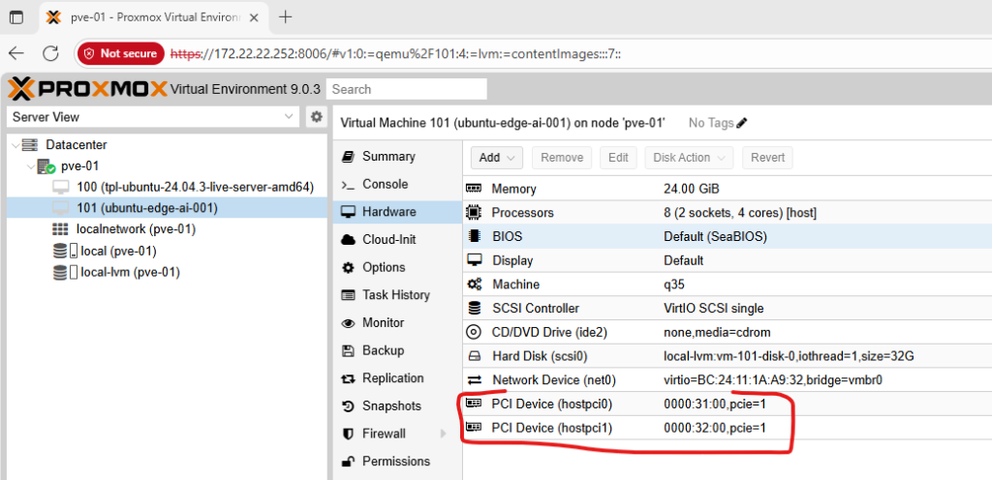
Task: Click the Proxmox Search input field
Action: pyautogui.click(x=407, y=89)
